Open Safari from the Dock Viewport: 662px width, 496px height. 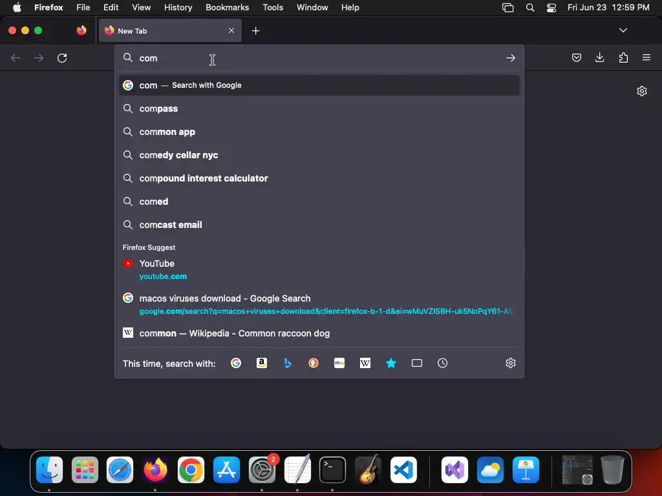click(120, 470)
